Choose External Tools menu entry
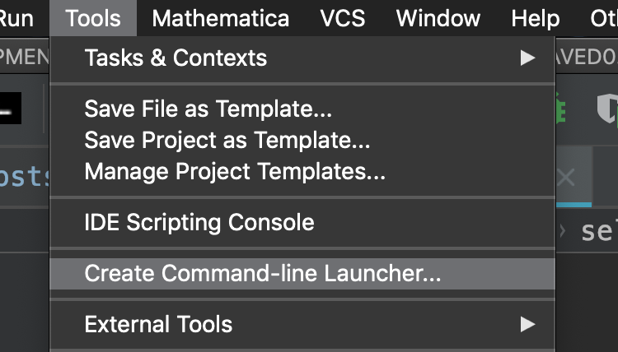This screenshot has height=352, width=618. pos(158,324)
